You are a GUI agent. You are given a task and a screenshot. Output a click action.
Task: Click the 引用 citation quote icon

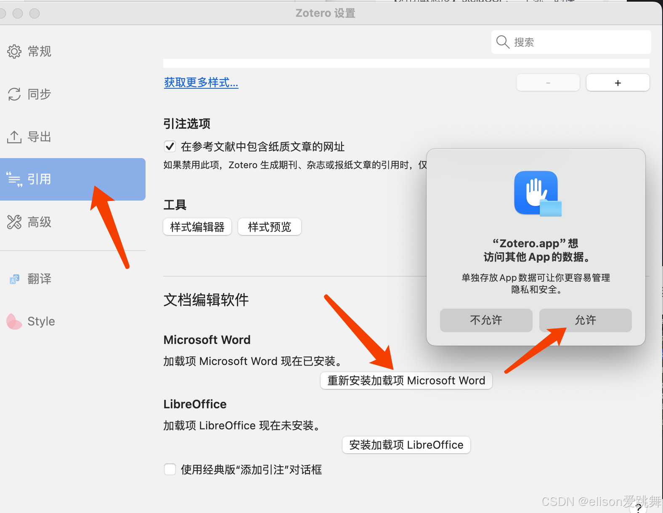click(x=14, y=179)
